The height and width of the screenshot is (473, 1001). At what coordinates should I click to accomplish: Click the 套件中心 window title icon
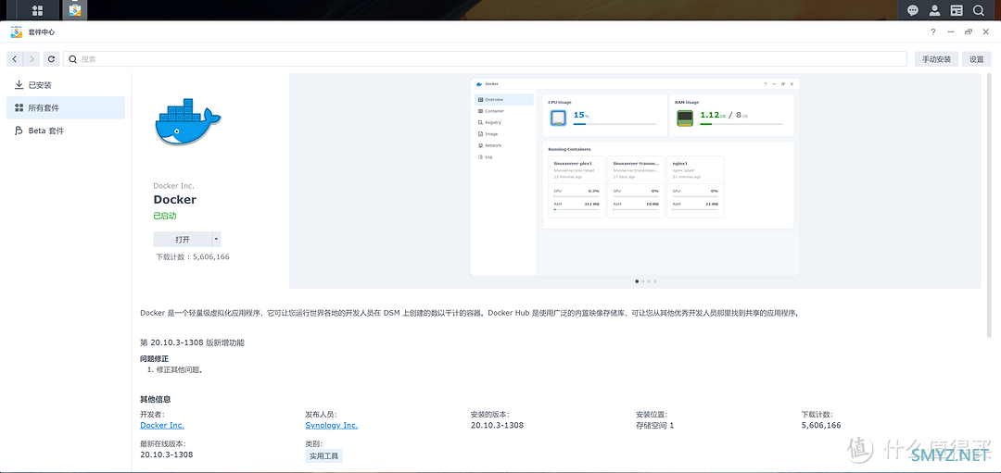[17, 31]
